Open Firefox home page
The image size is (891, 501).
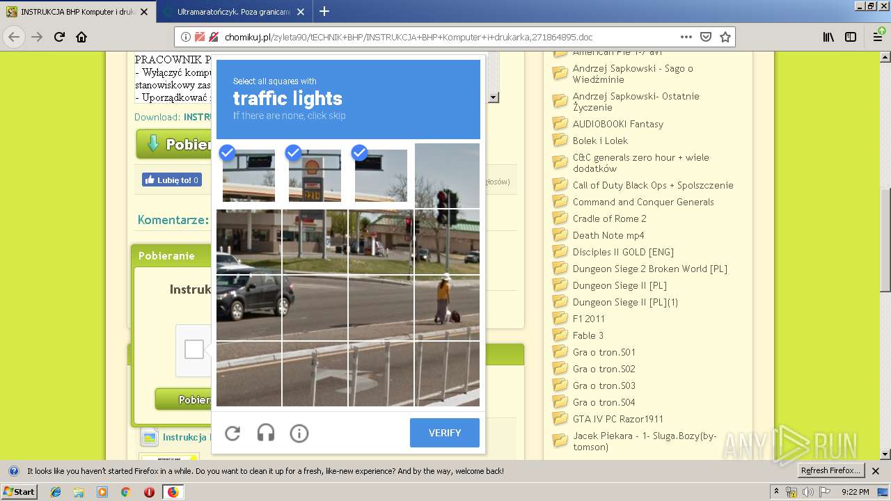pos(81,37)
